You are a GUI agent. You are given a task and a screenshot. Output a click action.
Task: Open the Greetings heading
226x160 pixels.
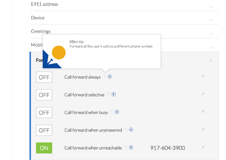tap(41, 31)
